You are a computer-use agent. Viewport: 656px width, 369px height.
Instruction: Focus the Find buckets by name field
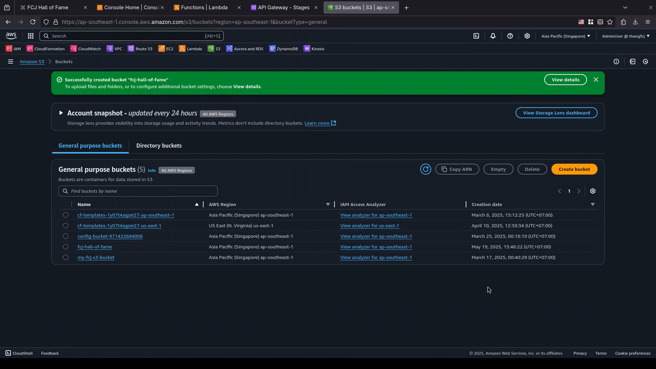[138, 191]
